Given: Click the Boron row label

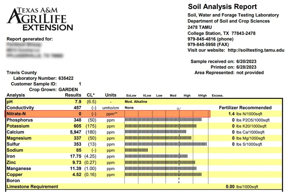Looking at the screenshot, I should click(13, 181).
